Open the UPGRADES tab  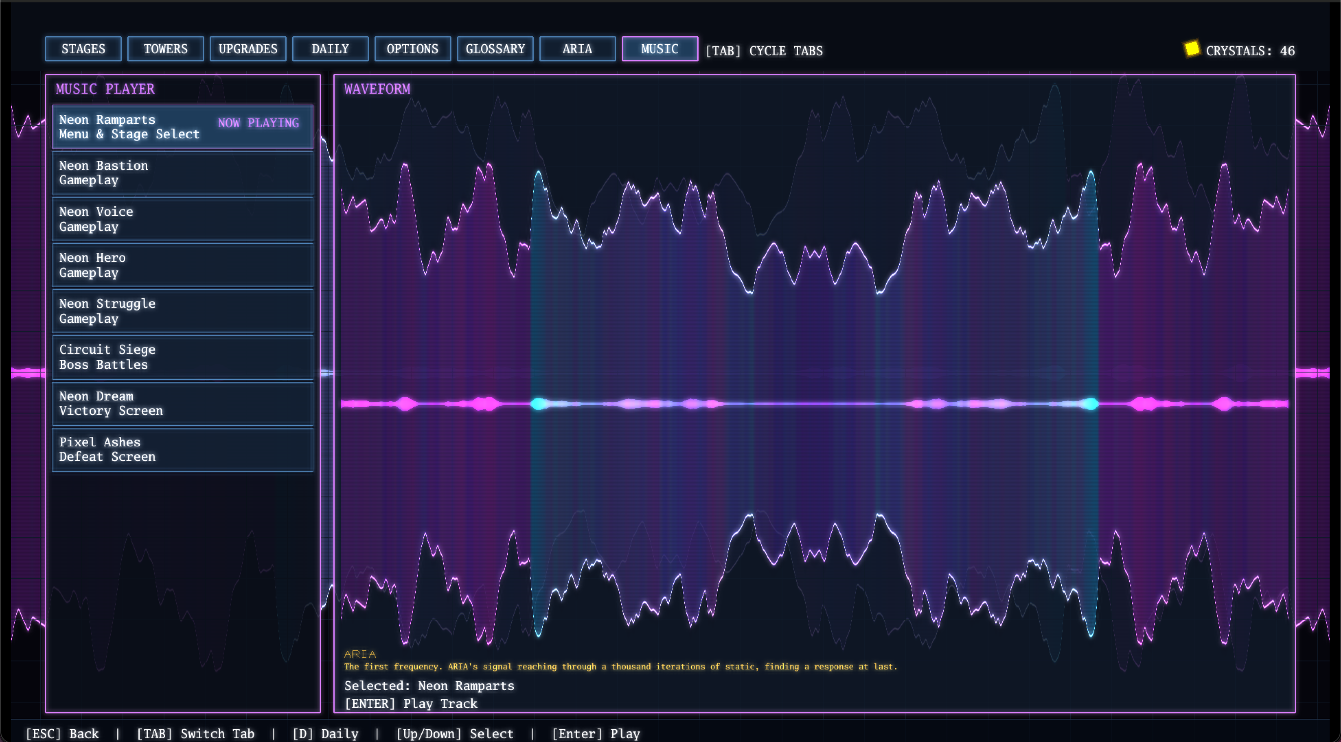pos(248,49)
